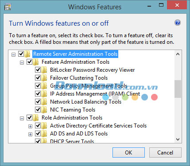Select BitLocker Password Recovery Viewer label
Image resolution: width=190 pixels, height=166 pixels.
[92, 70]
